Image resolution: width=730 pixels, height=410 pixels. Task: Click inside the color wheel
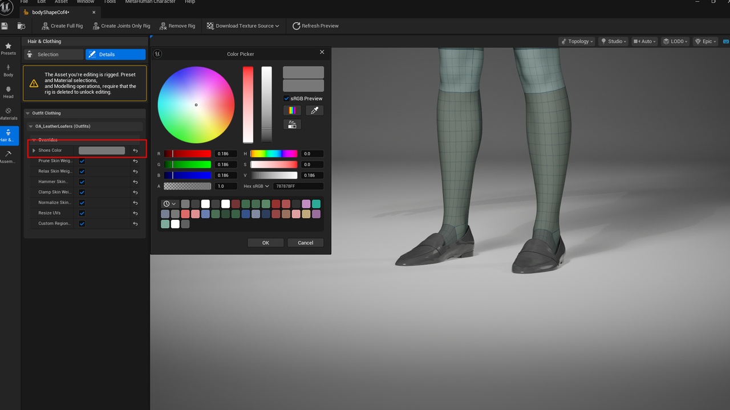196,105
